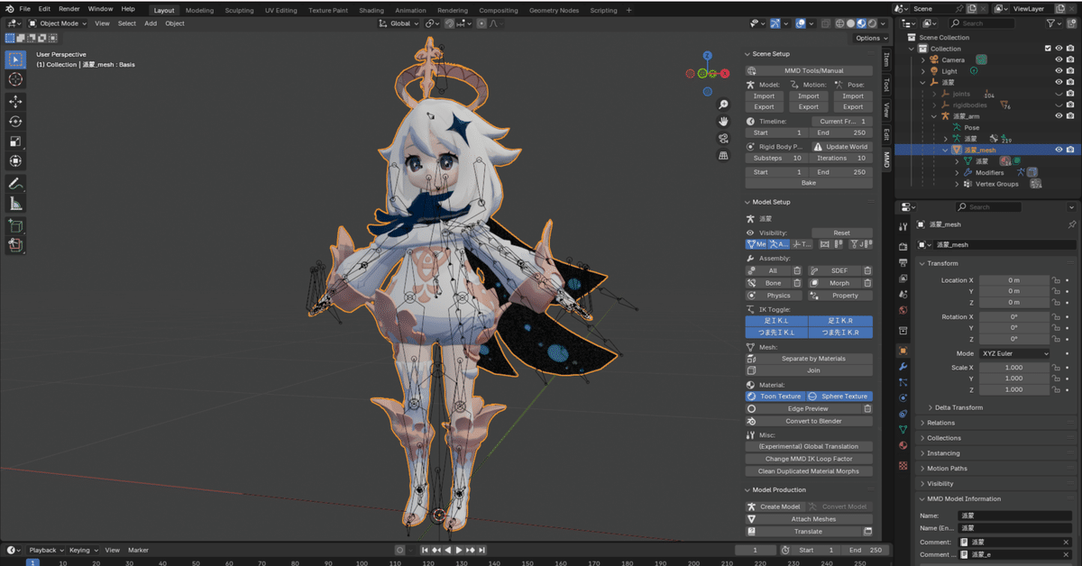Switch to the Animation workspace tab
This screenshot has height=566, width=1082.
coord(410,10)
